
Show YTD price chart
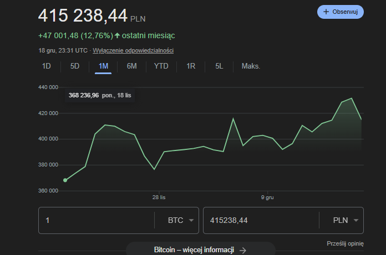pyautogui.click(x=161, y=66)
